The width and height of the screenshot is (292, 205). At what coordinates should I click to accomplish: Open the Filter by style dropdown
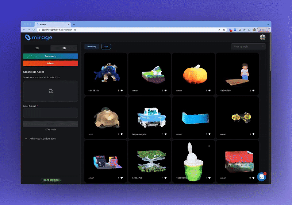248,47
